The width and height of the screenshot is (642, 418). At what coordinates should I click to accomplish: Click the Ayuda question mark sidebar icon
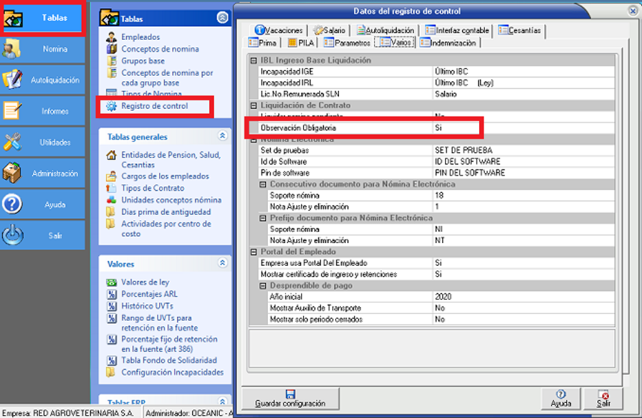12,204
